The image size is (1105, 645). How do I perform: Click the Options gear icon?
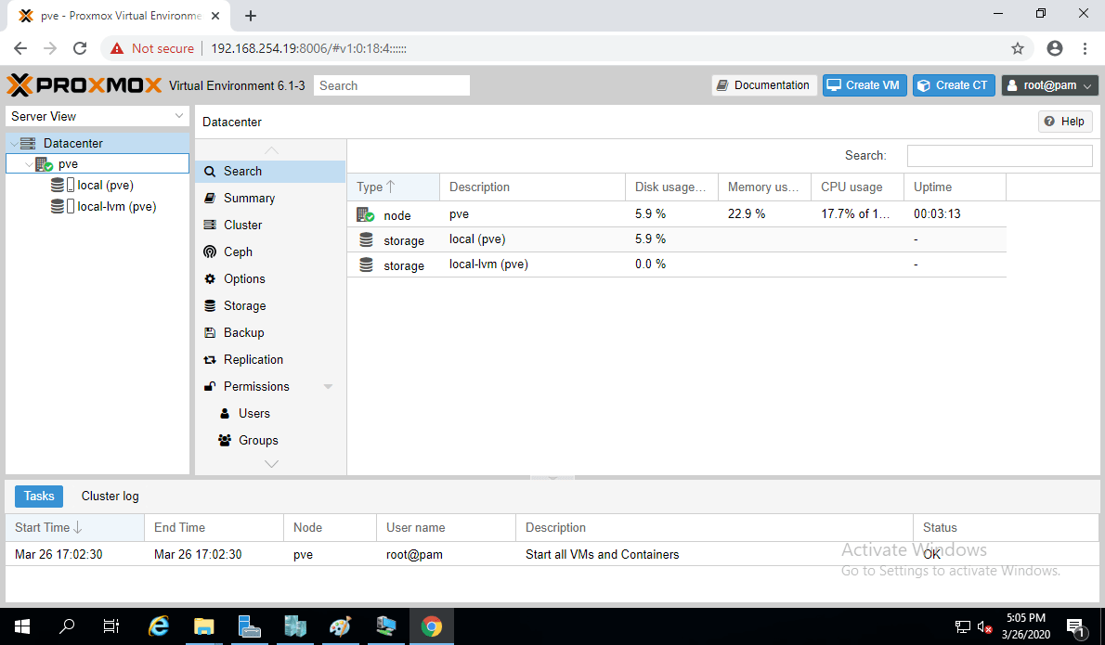210,278
